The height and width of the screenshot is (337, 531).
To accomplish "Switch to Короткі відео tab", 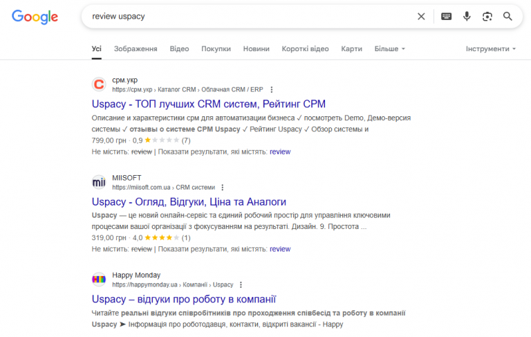I will pyautogui.click(x=305, y=49).
